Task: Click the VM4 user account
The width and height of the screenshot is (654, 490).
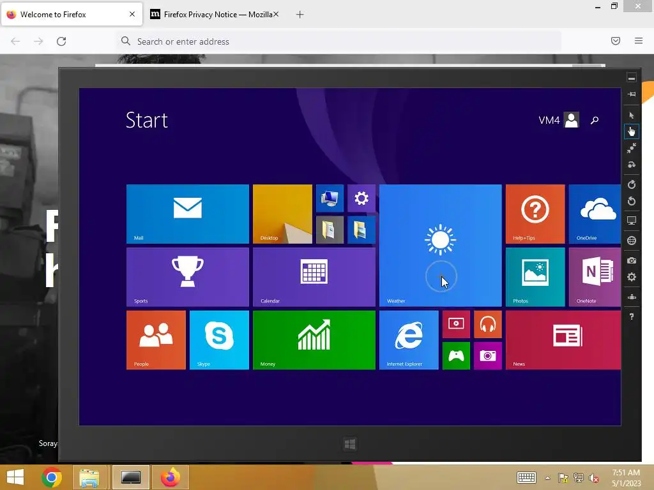Action: (559, 121)
